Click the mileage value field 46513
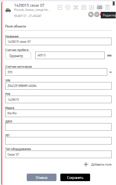 (70, 55)
